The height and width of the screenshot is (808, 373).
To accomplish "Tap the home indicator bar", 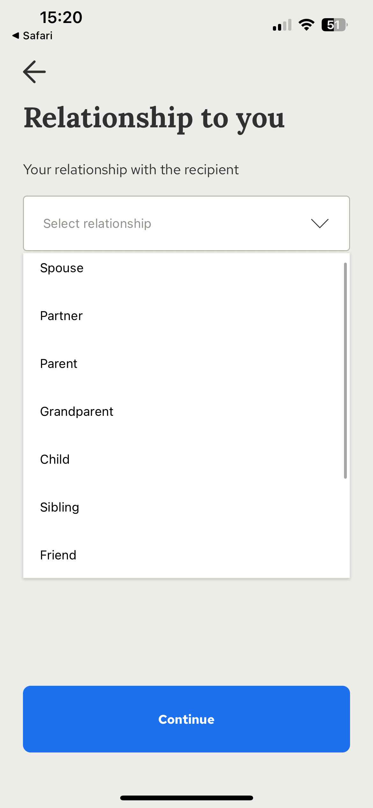I will pyautogui.click(x=186, y=798).
